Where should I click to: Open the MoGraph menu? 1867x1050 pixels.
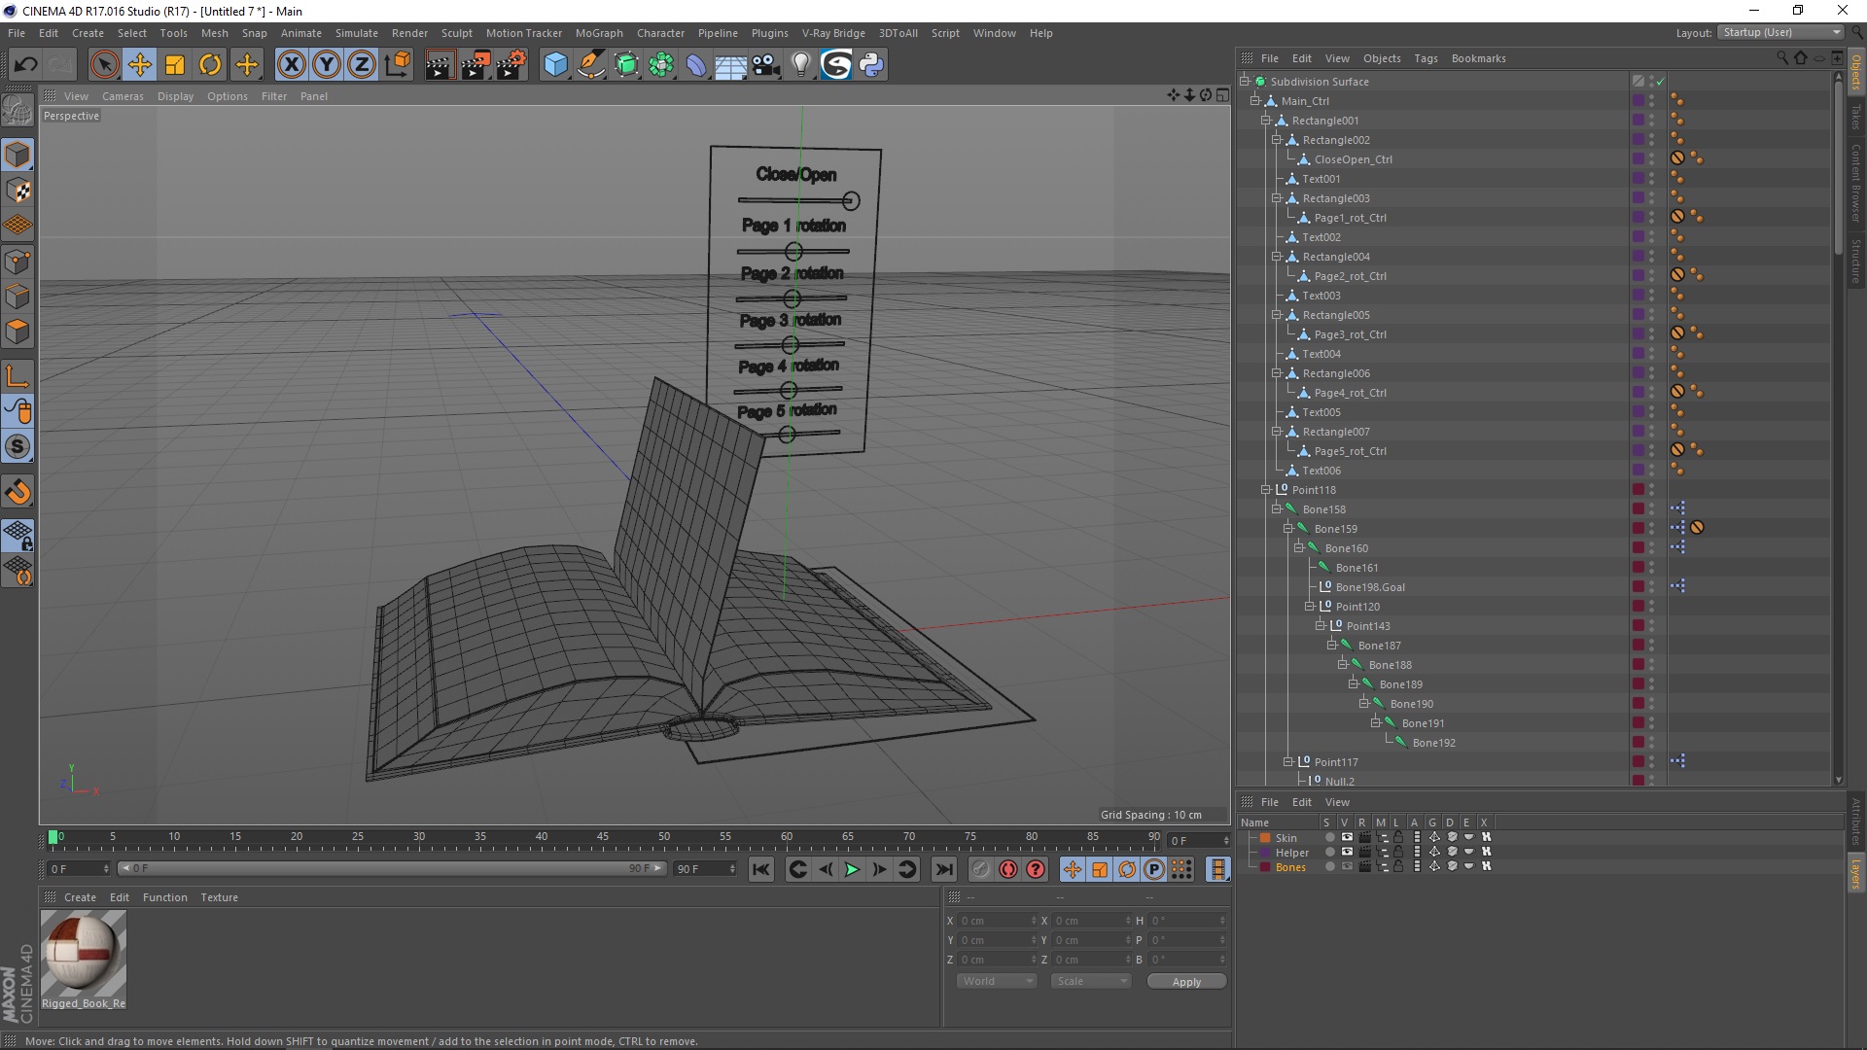click(x=599, y=32)
